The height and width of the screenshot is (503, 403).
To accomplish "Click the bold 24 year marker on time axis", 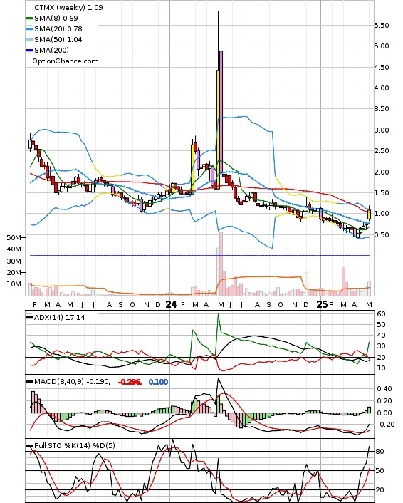I will coord(171,304).
